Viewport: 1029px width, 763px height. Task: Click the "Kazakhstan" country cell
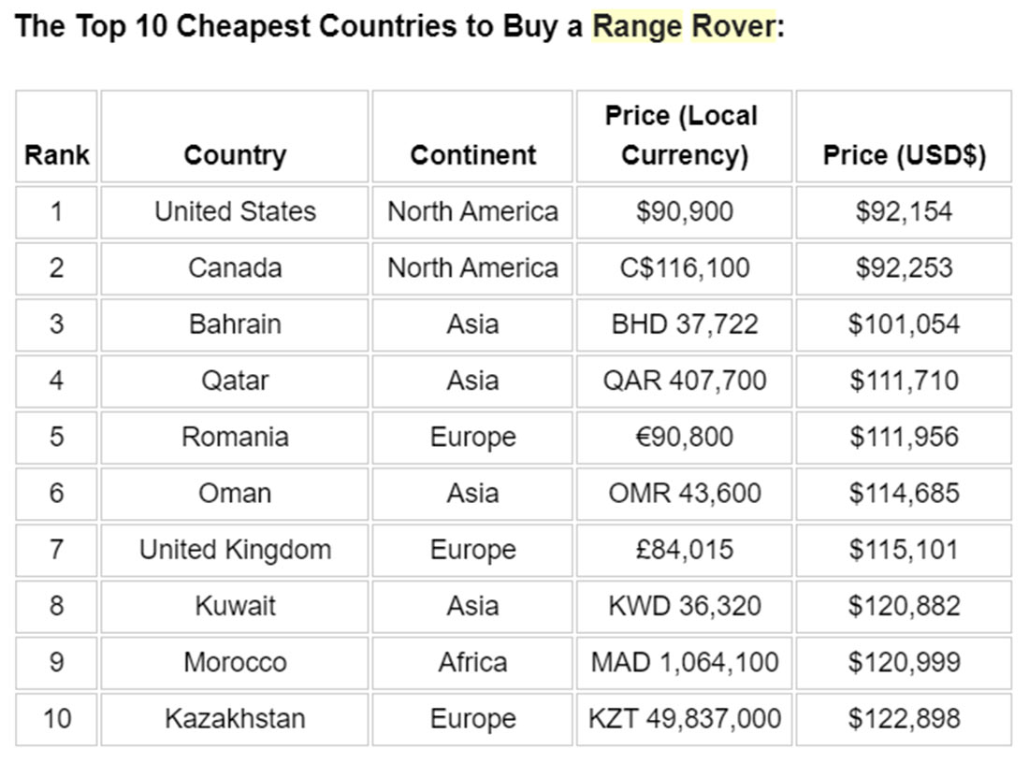point(235,719)
